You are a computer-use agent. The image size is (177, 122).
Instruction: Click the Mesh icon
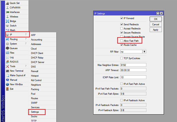point(7,30)
